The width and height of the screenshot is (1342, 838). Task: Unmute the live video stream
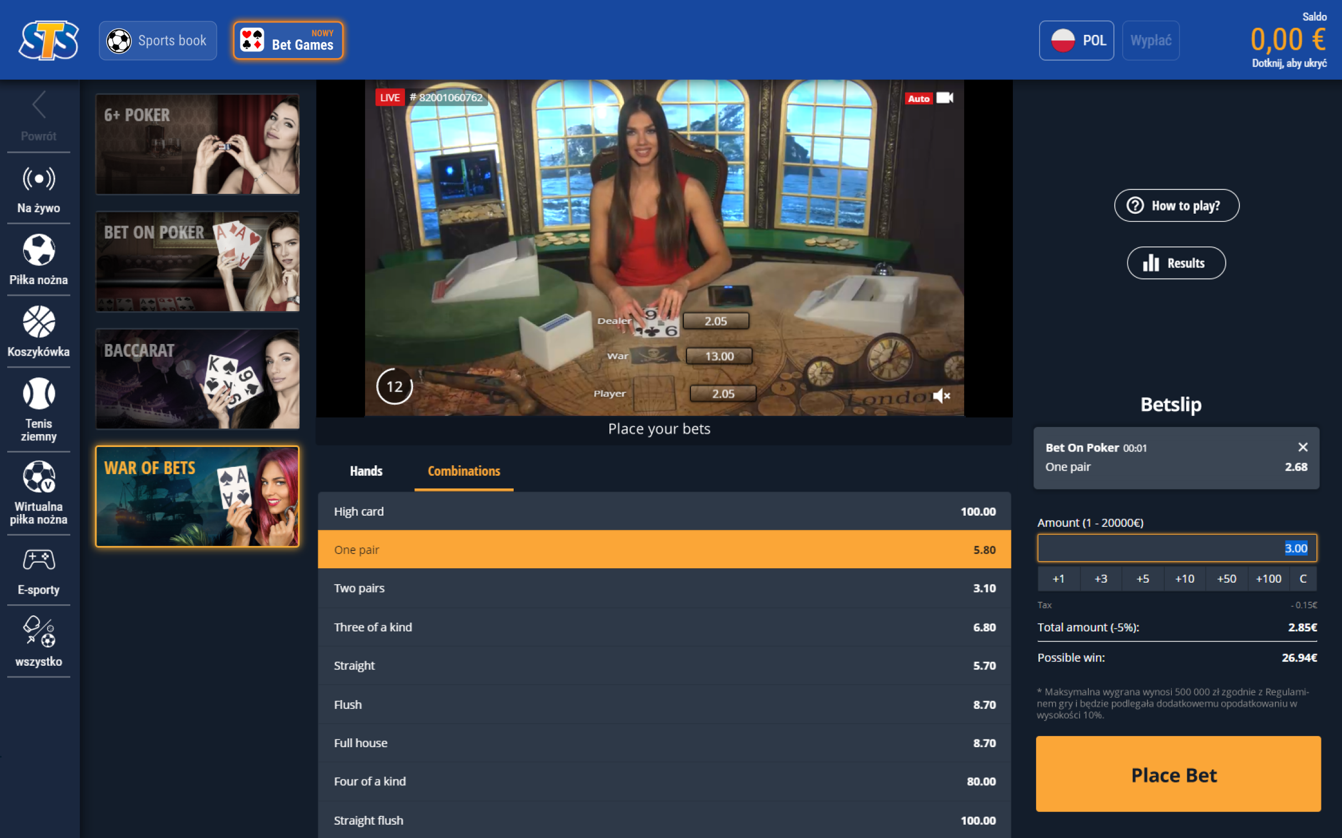[x=941, y=395]
